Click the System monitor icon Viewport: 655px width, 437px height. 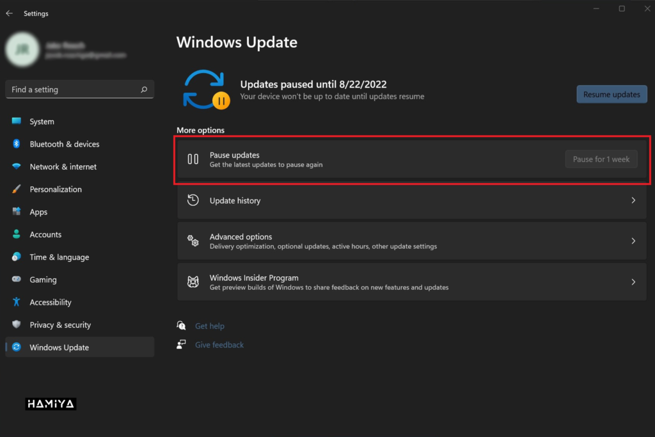(17, 121)
